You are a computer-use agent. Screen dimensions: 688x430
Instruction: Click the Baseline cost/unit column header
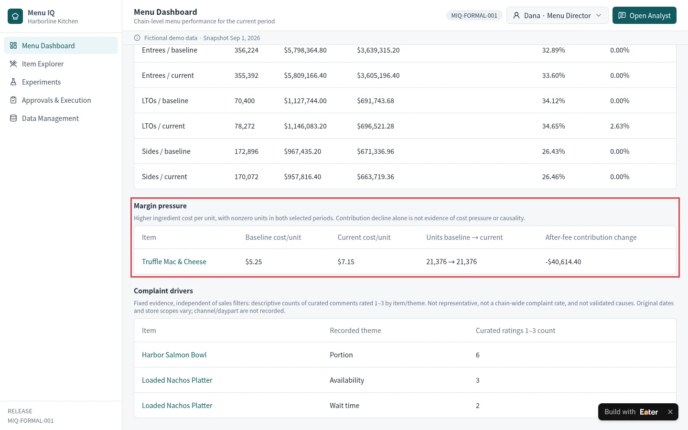(273, 237)
